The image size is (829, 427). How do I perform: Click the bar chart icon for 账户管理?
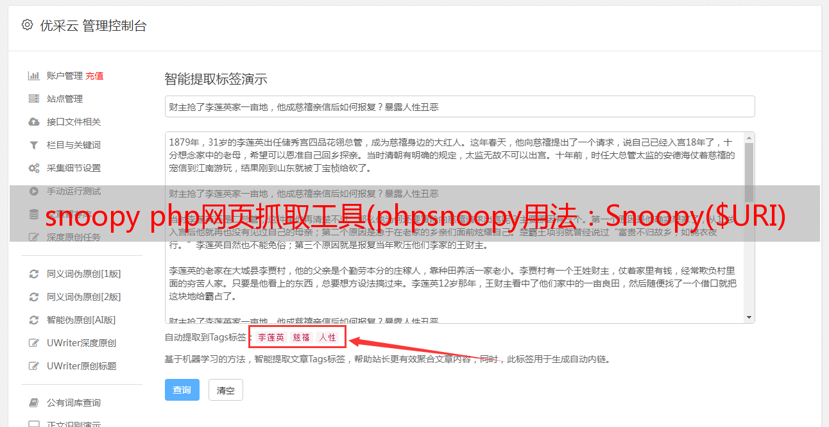click(34, 76)
